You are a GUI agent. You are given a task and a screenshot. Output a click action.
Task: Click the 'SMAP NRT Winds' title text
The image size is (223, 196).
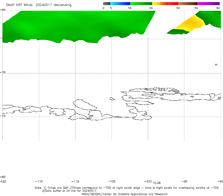(x=19, y=5)
